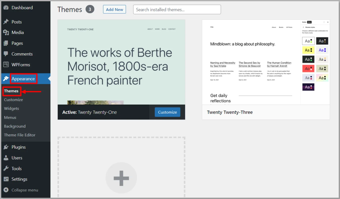Click the Comments speech bubble icon

click(x=6, y=54)
